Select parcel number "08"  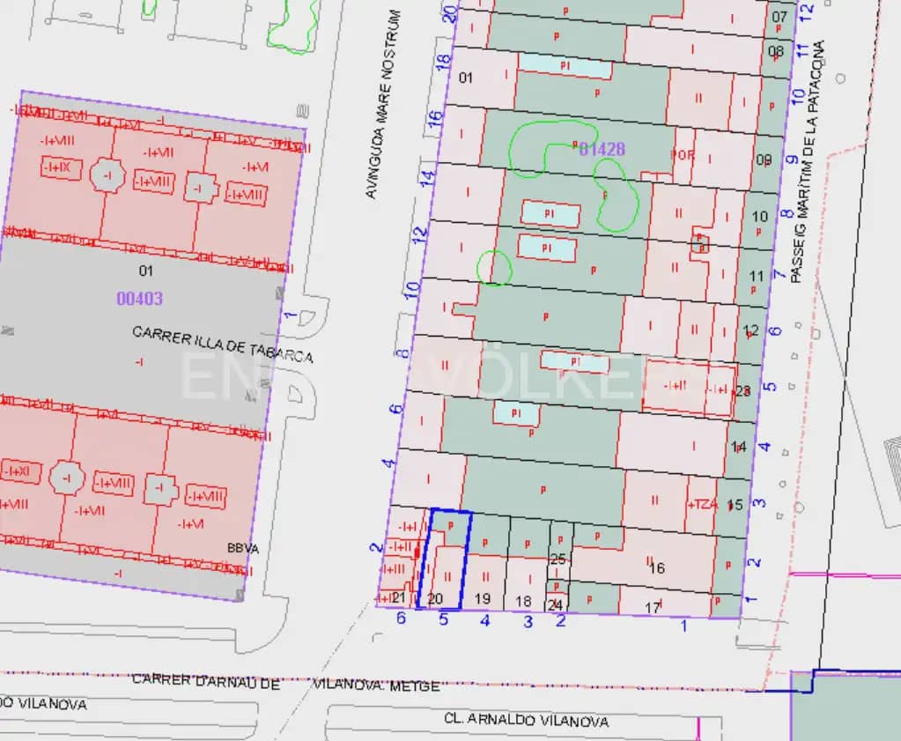(776, 51)
